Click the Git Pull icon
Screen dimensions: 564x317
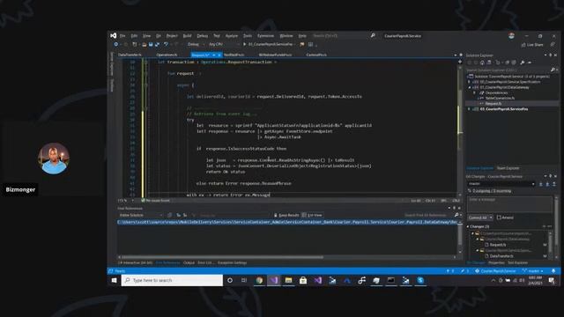[547, 184]
